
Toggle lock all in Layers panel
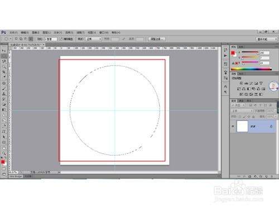253,116
